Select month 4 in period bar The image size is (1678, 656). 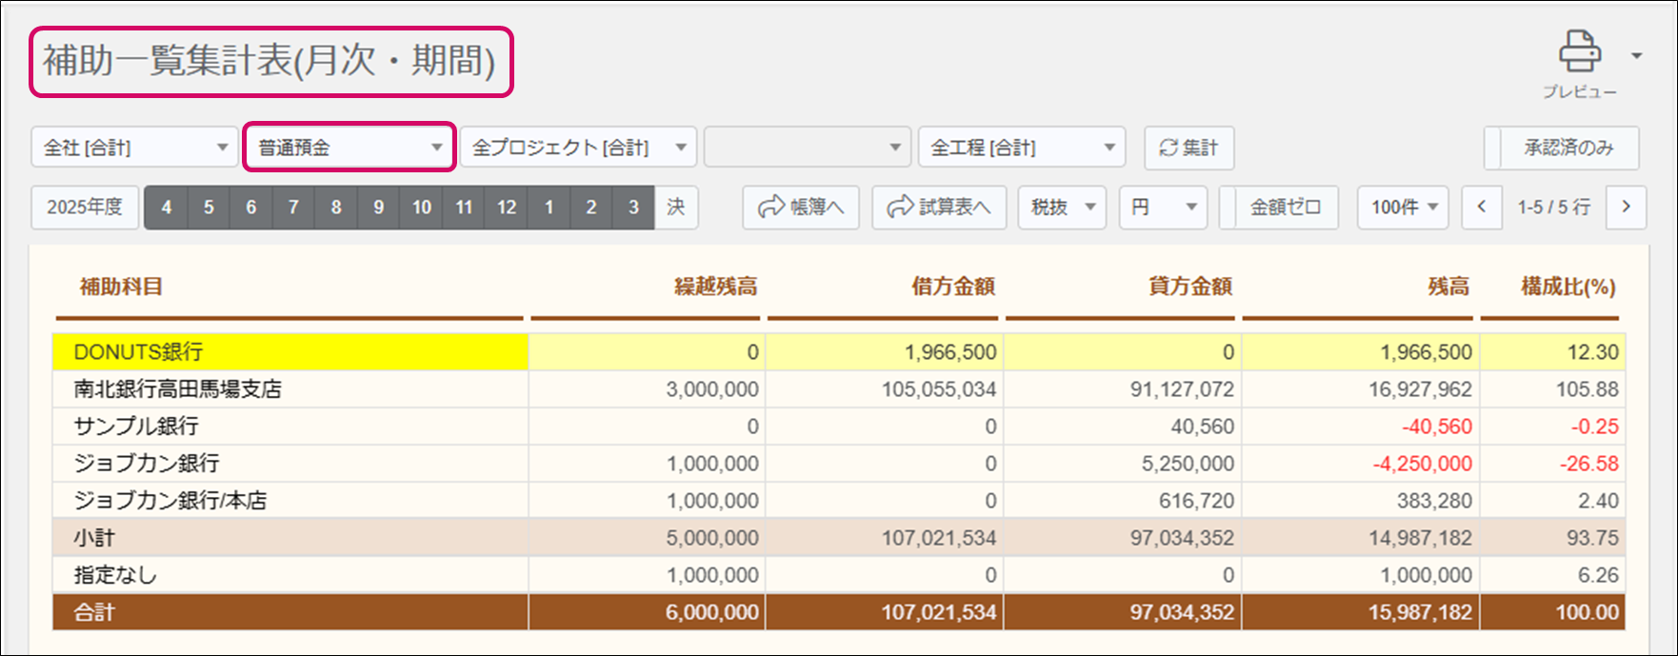[167, 208]
